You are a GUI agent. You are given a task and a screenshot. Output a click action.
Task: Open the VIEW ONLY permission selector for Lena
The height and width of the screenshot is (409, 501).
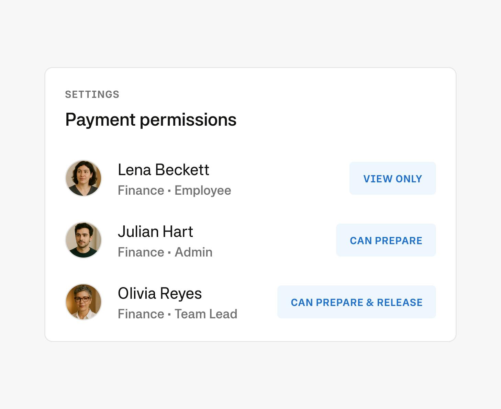(392, 178)
